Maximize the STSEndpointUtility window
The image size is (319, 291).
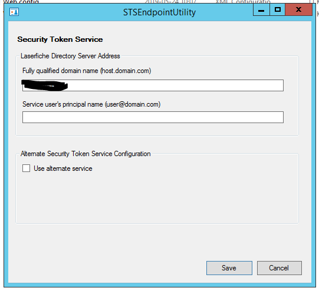pyautogui.click(x=278, y=9)
